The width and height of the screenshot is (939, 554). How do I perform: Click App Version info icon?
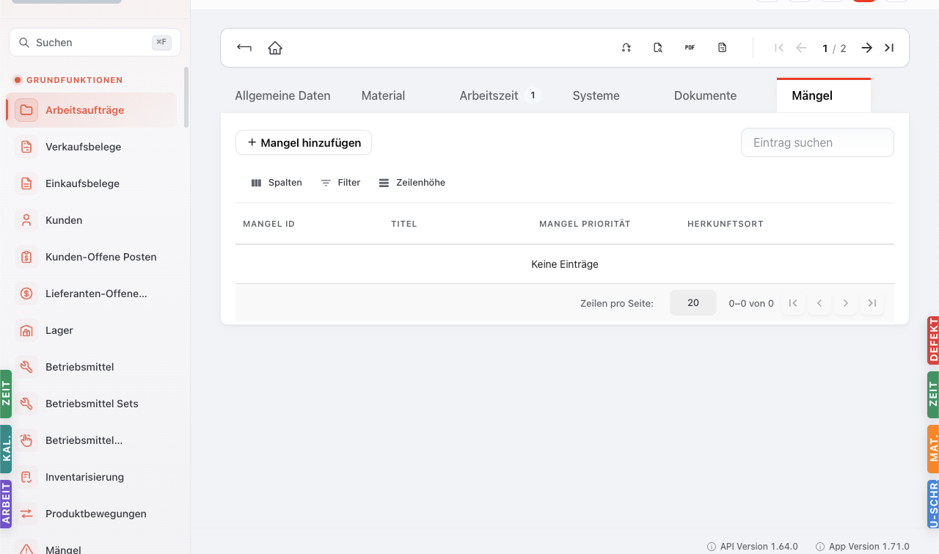(x=820, y=547)
